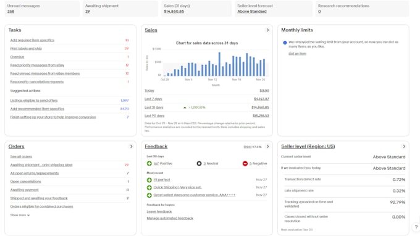420x236 pixels.
Task: Click the black Neutral feedback icon
Action: pos(199,163)
